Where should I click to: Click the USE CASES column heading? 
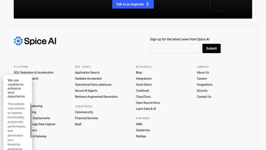coord(82,67)
